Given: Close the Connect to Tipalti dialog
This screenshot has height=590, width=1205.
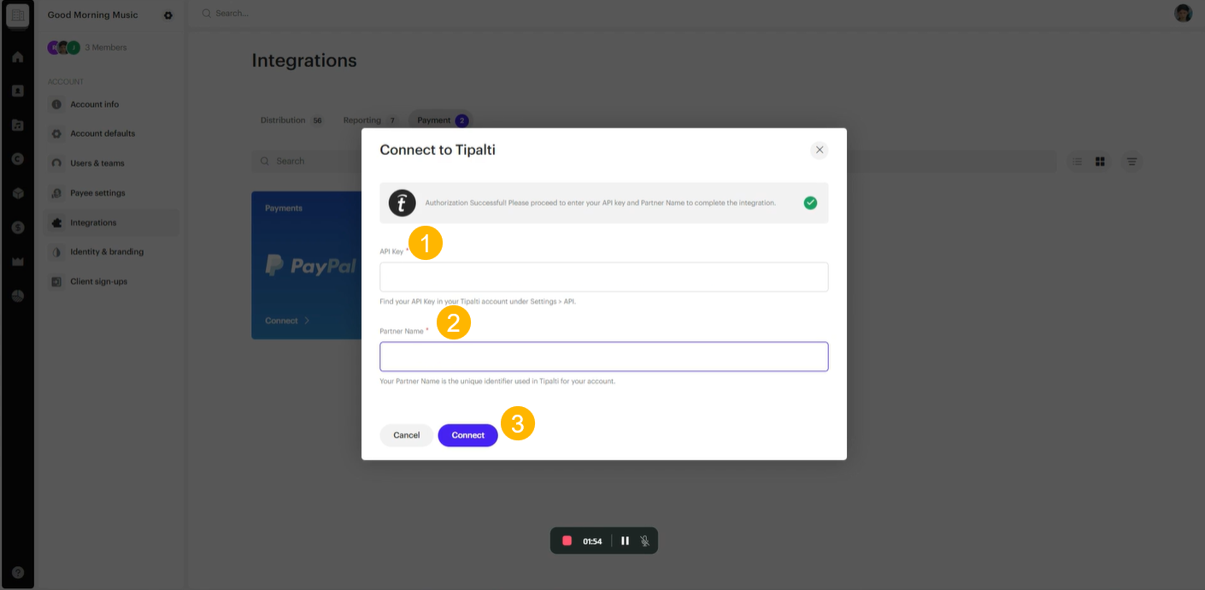Looking at the screenshot, I should [819, 150].
